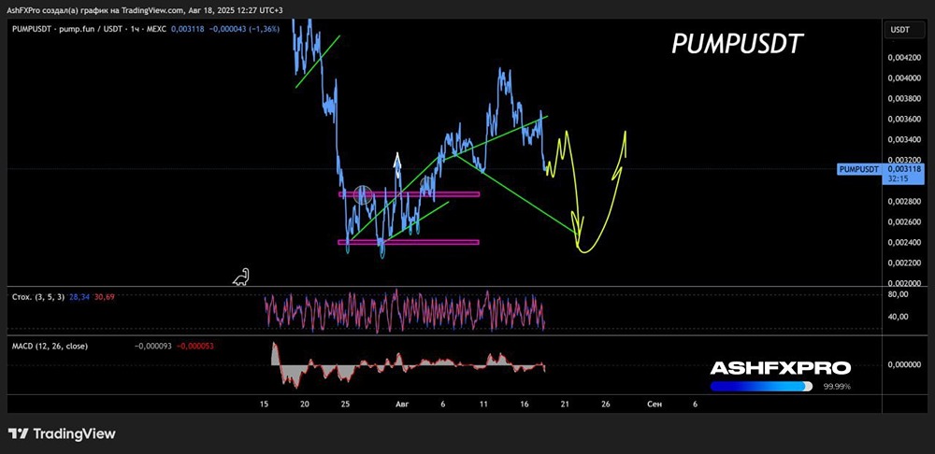Click the 0,004200 price axis label
935x454 pixels.
tap(902, 58)
